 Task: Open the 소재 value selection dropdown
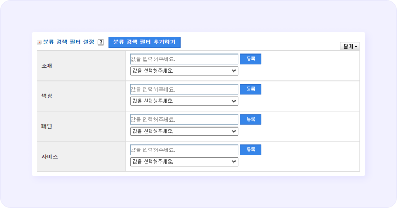pos(184,71)
